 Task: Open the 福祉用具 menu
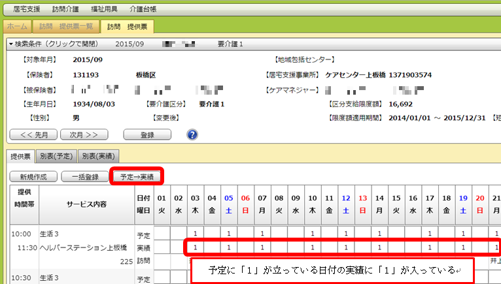coord(105,10)
